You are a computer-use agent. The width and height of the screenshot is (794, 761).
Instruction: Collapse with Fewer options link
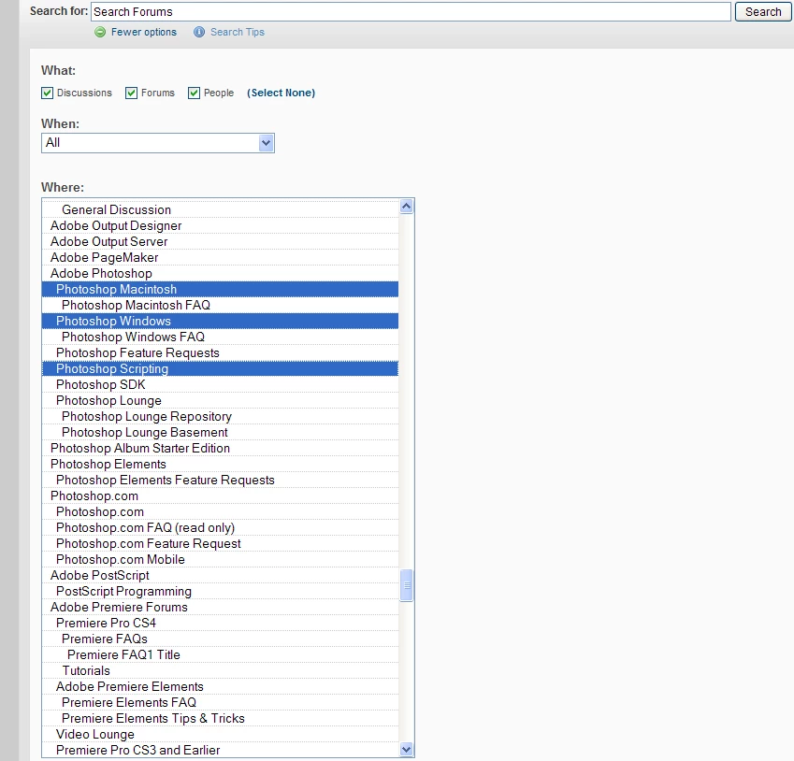pos(144,32)
